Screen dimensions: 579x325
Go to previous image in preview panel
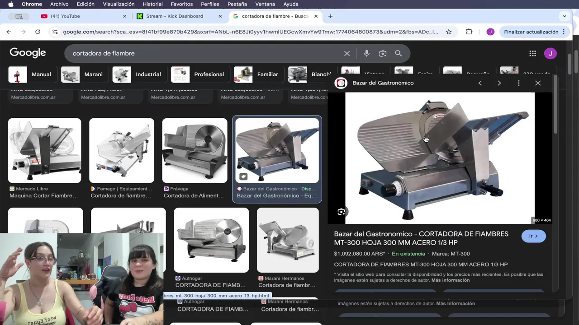[x=480, y=83]
